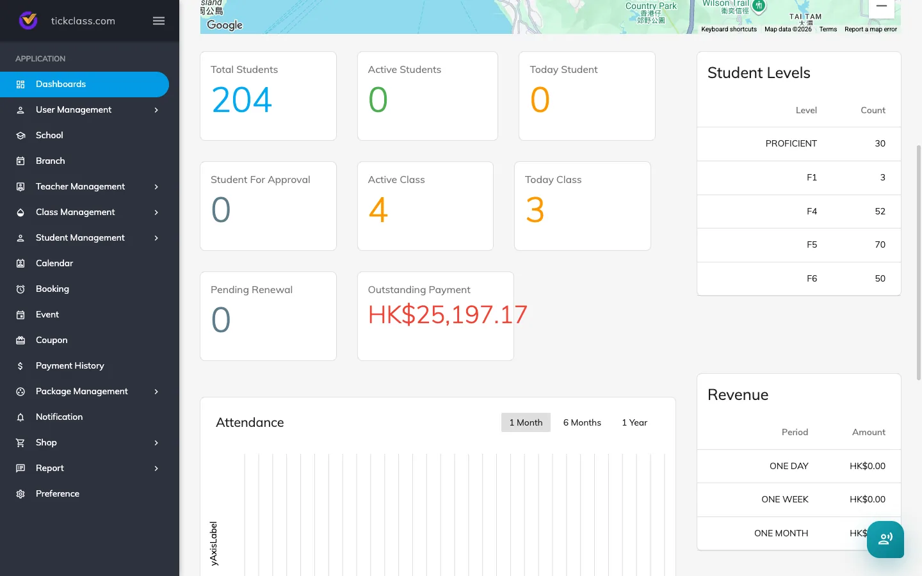Click the PROFICIENT level row
Image resolution: width=922 pixels, height=576 pixels.
799,144
